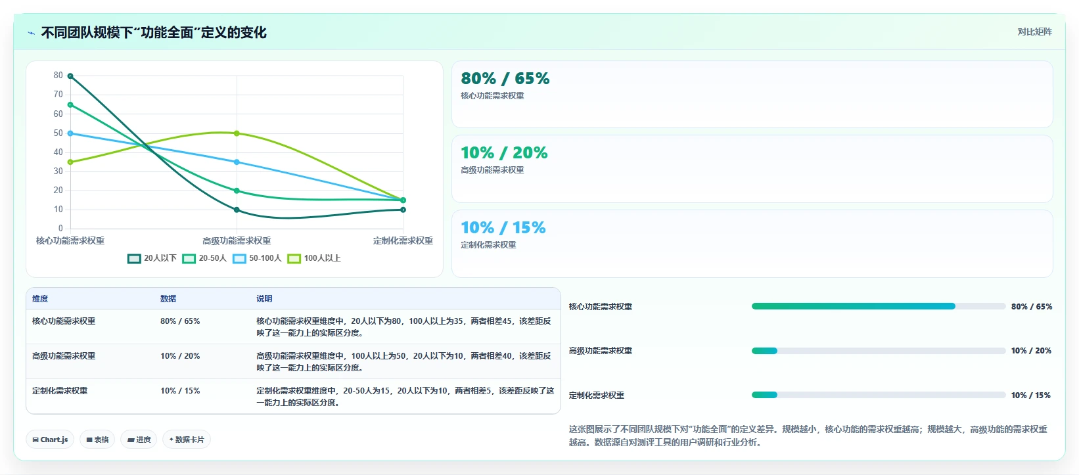Click the 对比矩阵 label in header

(x=1034, y=32)
